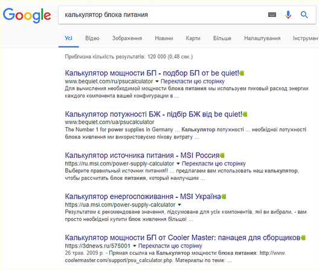Screen dimensions: 319x270
Task: Open the Більше menu
Action: point(222,38)
